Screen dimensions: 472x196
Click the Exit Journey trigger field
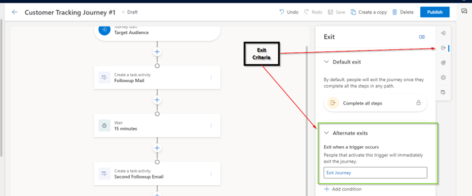point(375,173)
